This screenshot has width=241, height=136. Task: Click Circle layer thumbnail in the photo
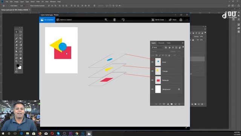(x=158, y=62)
